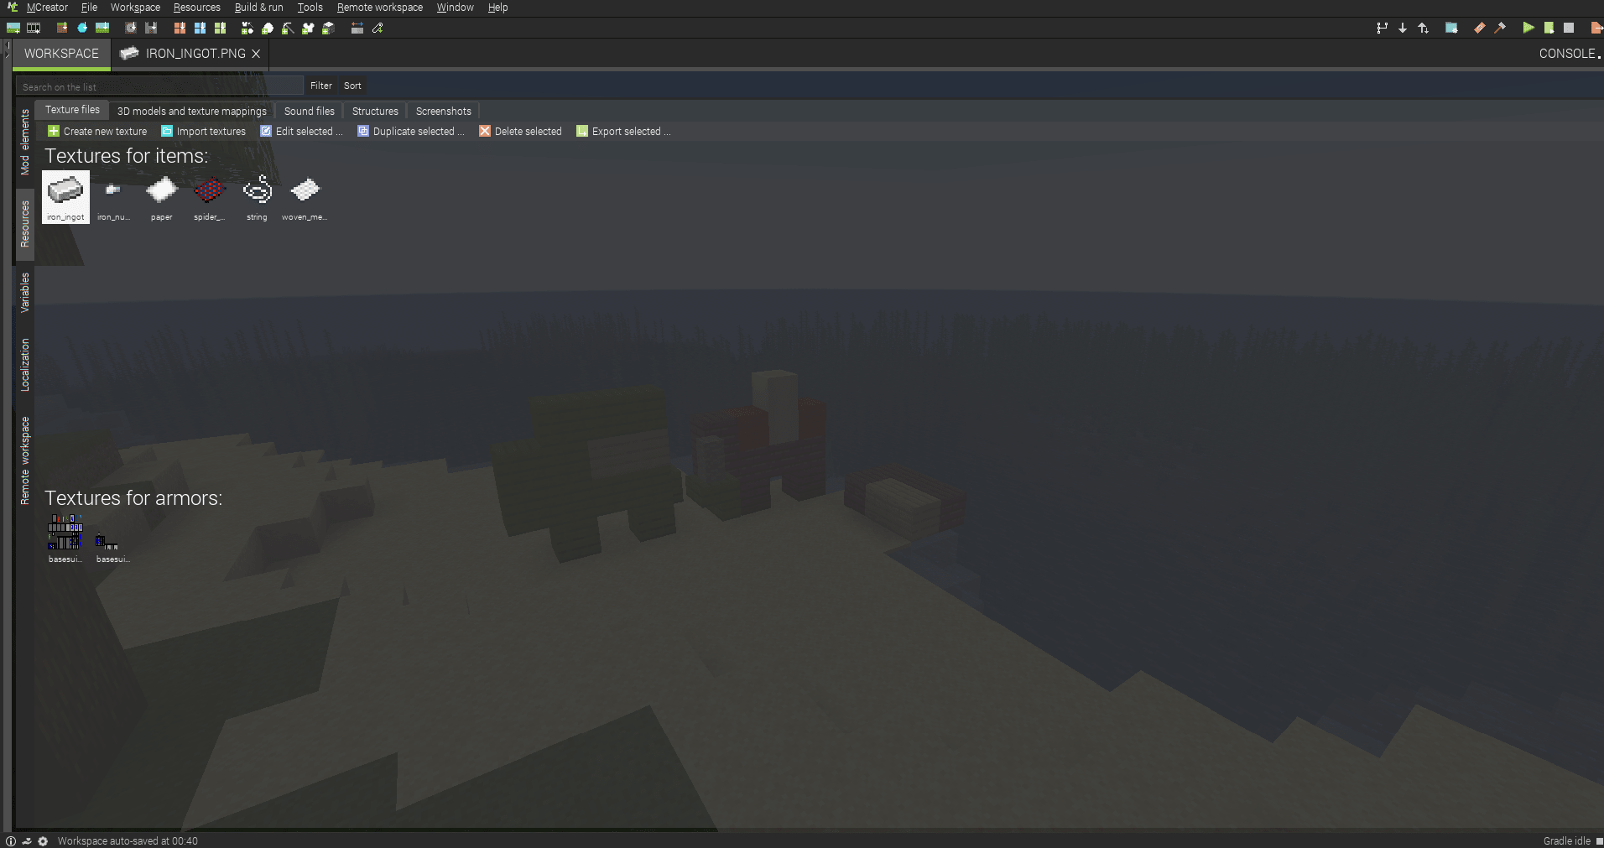Screen dimensions: 1604x848
Task: Pull remote workspace changes with down-arrow icon
Action: pyautogui.click(x=1403, y=28)
